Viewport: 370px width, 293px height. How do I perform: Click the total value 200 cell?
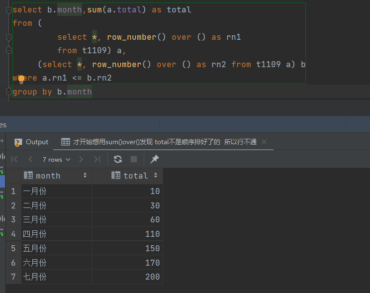tap(127, 277)
